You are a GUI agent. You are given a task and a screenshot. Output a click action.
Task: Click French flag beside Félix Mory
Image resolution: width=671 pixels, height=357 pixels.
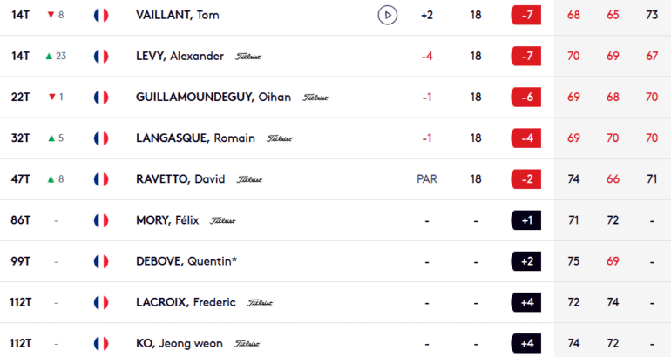(101, 220)
